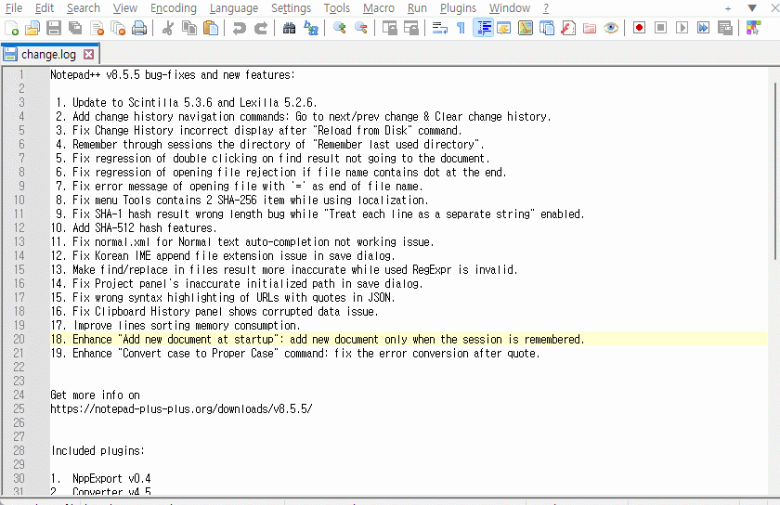
Task: Open the Macro menu
Action: (379, 8)
